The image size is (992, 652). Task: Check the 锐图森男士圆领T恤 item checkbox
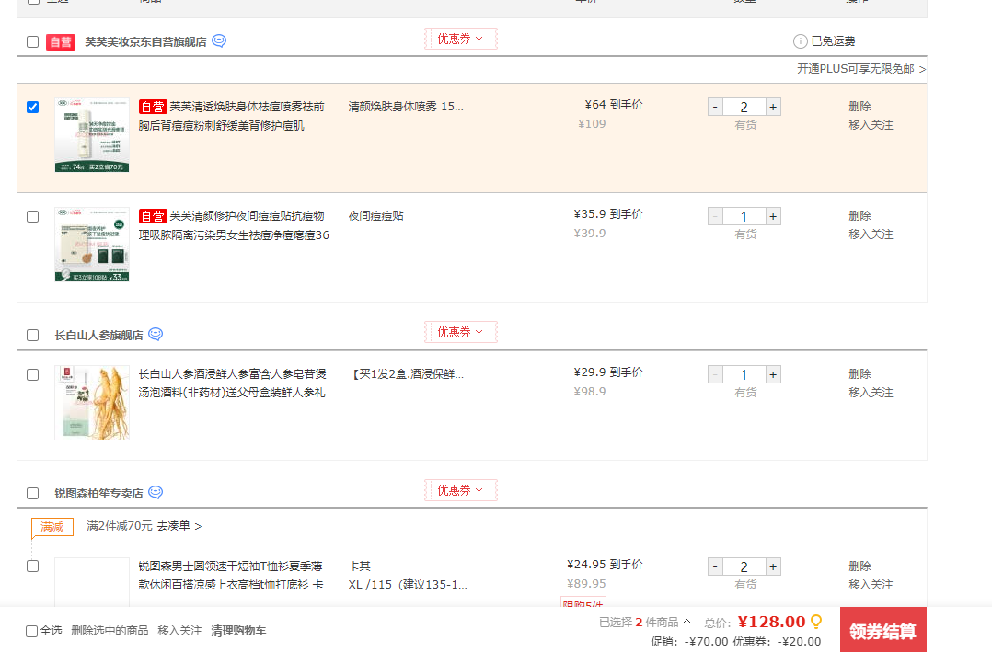[33, 566]
